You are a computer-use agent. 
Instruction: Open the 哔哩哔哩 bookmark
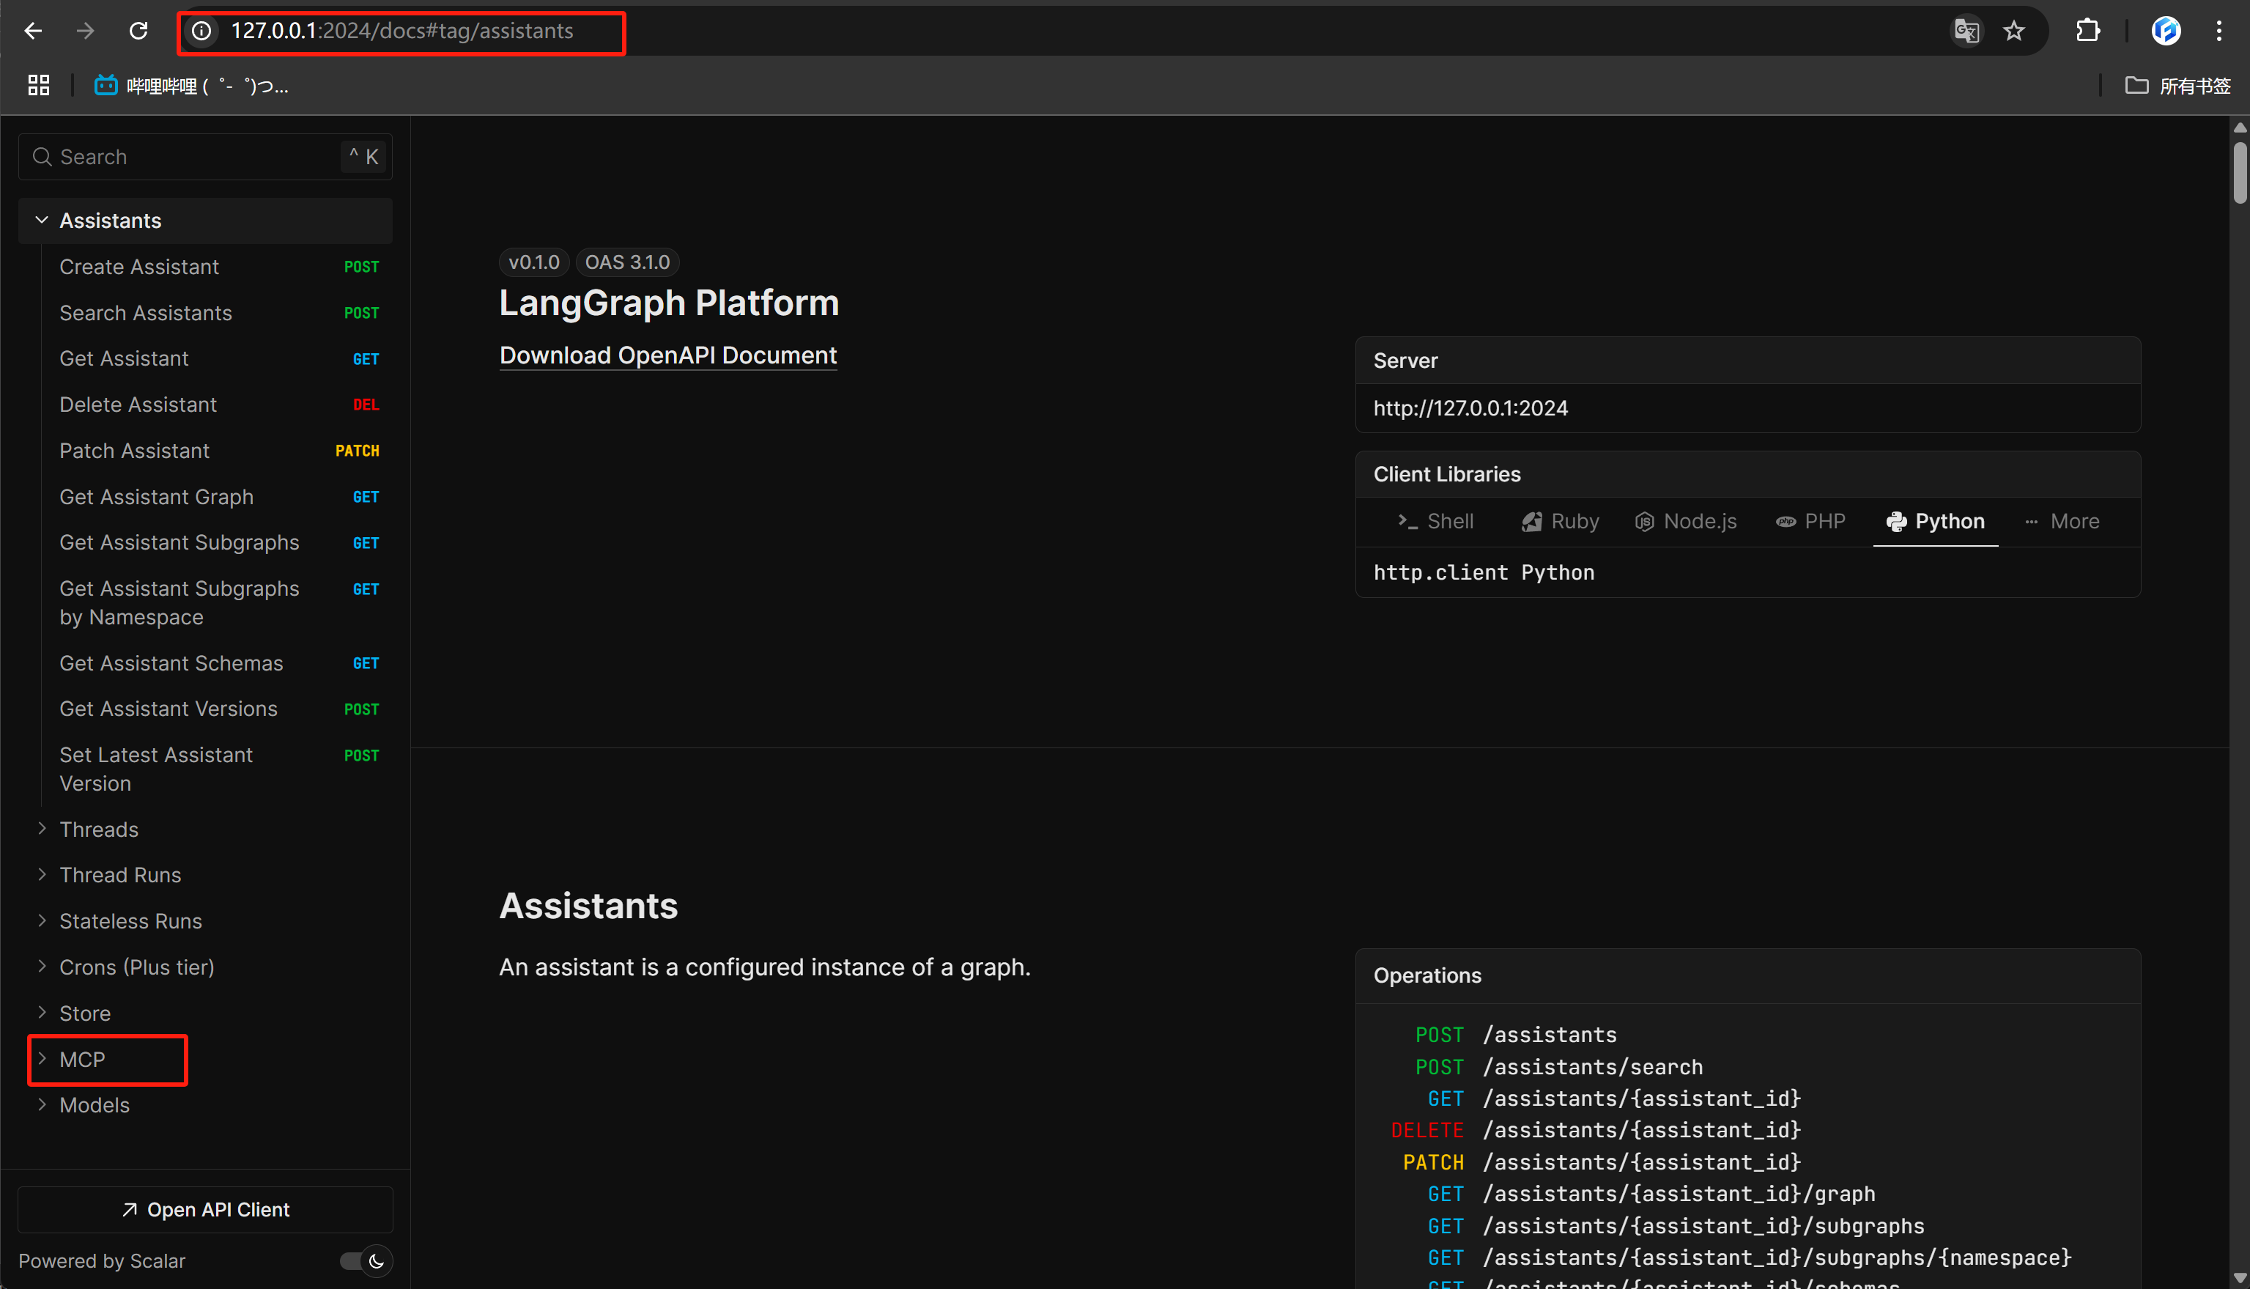(191, 85)
